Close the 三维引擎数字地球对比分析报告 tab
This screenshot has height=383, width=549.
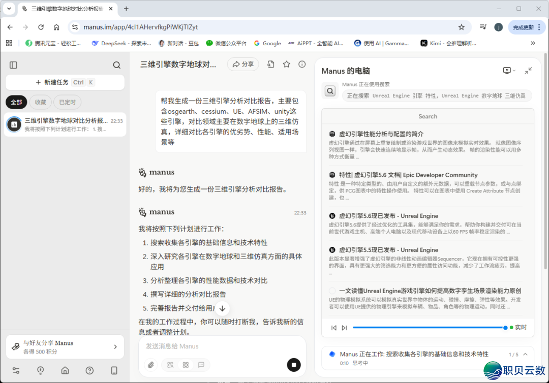click(111, 9)
